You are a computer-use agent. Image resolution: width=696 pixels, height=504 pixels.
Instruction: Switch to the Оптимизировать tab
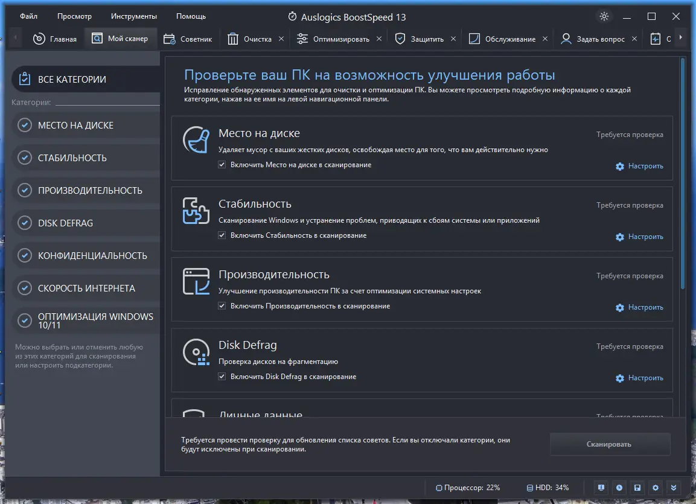pos(333,39)
